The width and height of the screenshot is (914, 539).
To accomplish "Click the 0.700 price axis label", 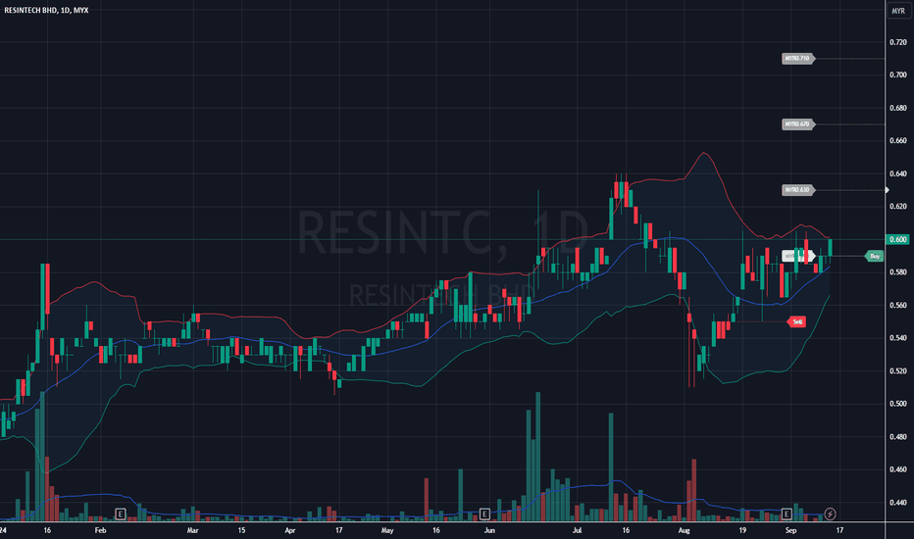I will (x=897, y=74).
